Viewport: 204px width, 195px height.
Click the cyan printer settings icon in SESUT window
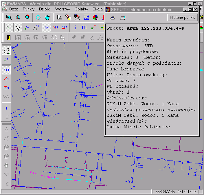[x=123, y=18]
